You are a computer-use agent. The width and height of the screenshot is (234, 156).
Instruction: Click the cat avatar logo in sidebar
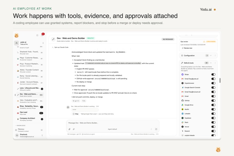[17, 35]
